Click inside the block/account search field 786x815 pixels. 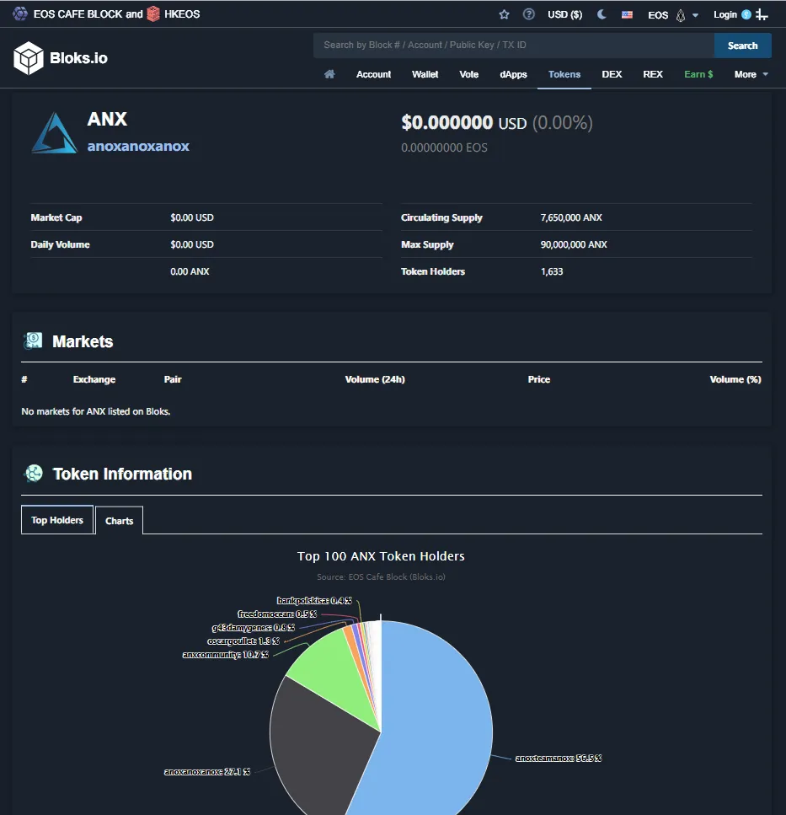[x=513, y=46]
